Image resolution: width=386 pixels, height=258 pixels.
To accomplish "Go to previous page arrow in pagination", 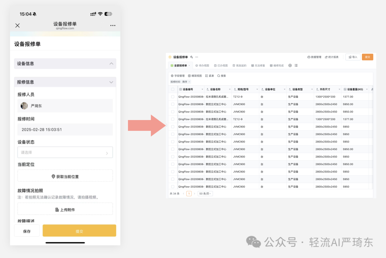I will click(x=183, y=194).
